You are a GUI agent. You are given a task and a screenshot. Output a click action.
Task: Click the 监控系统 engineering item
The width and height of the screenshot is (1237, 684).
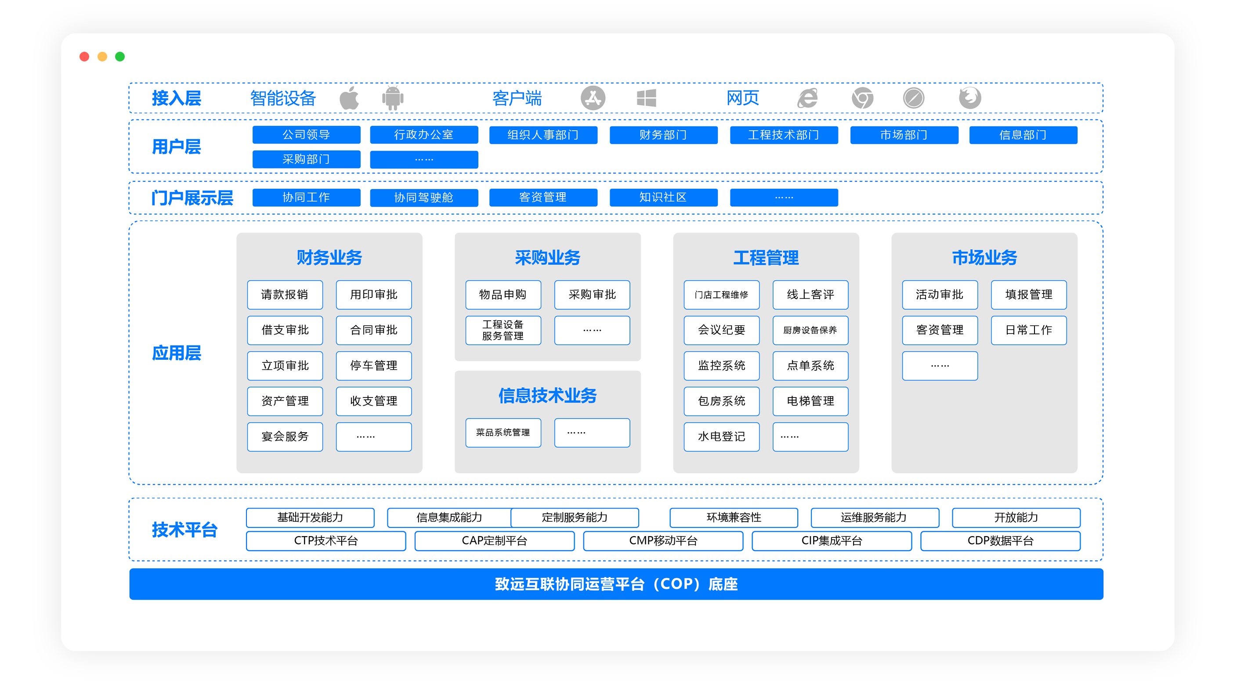(x=721, y=365)
